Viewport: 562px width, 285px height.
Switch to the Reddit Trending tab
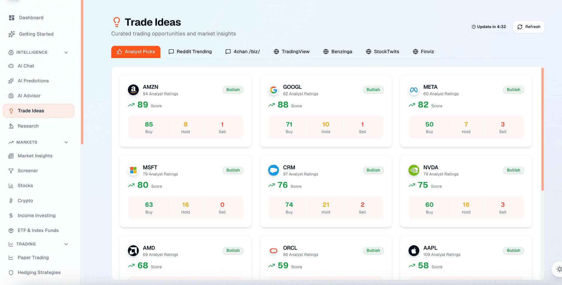click(190, 52)
